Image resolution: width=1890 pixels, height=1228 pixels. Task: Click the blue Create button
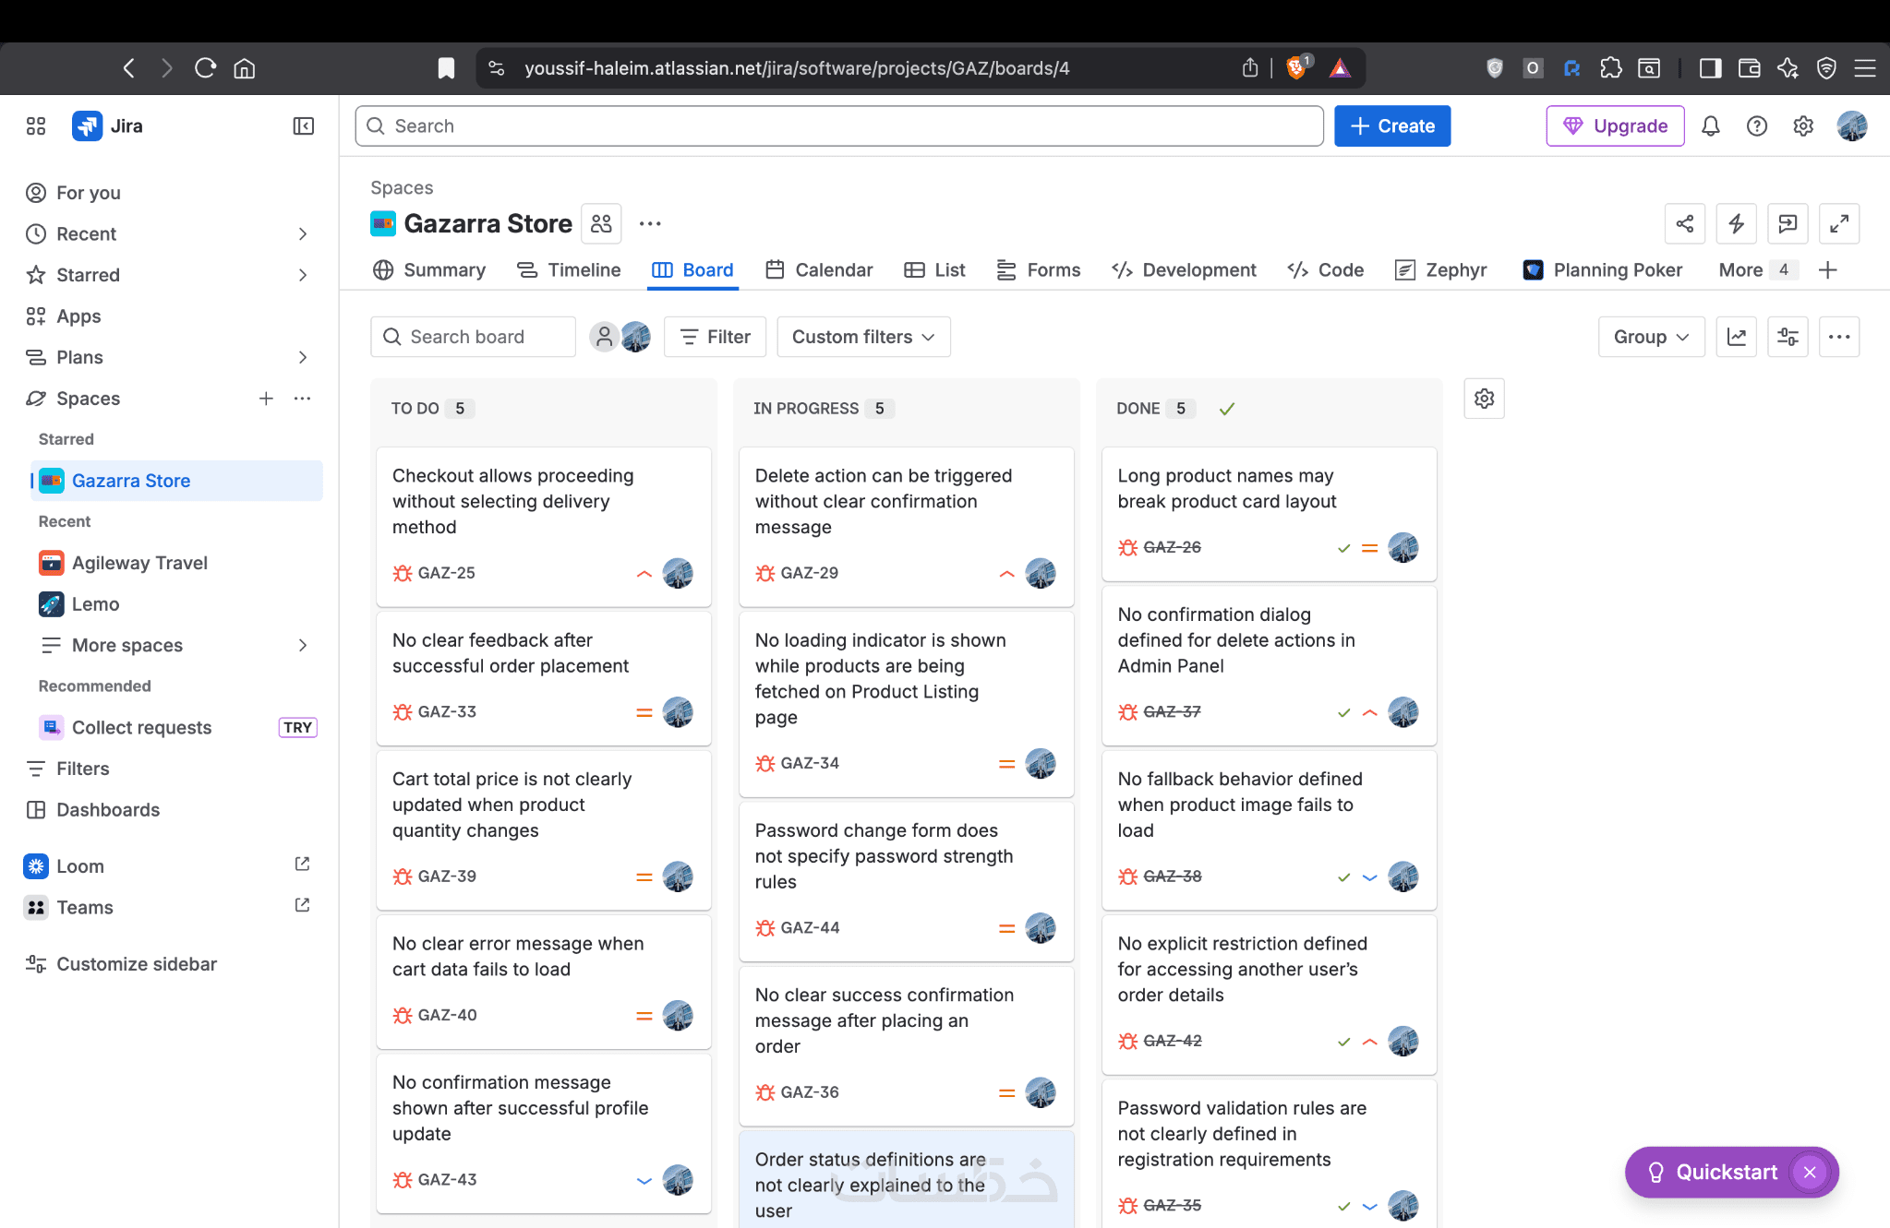coord(1391,126)
